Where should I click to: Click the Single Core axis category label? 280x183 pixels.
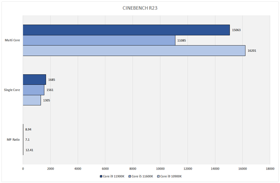11,90
